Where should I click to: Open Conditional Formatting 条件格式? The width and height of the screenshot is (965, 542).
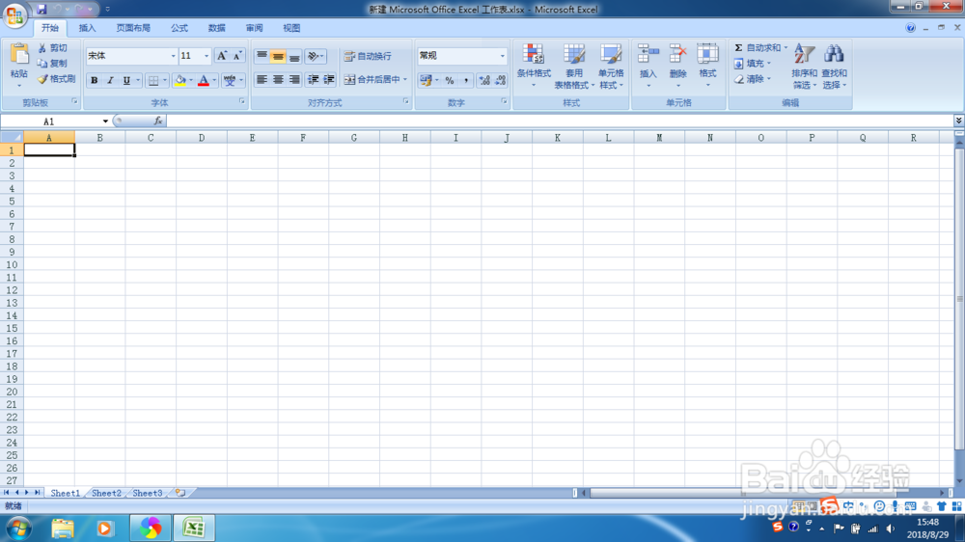click(x=534, y=66)
